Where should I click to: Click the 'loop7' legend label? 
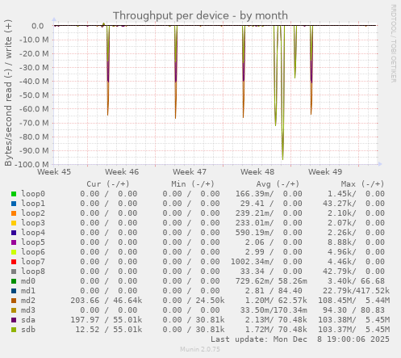tap(33, 262)
